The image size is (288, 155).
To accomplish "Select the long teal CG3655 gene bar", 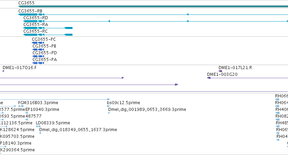I will [x=153, y=6].
